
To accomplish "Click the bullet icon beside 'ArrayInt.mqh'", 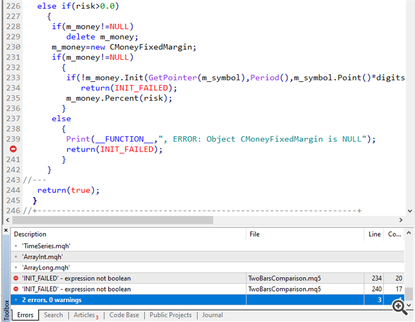I will (x=17, y=257).
